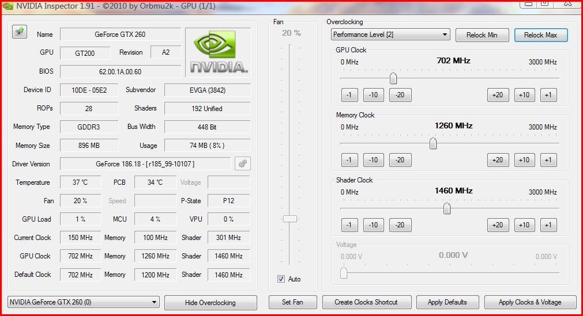The image size is (583, 316).
Task: Click the Device ID value 10DE - 05E2
Action: click(89, 90)
